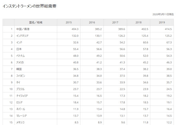Screen dimensions: 178x125
Task: Click the date text 2020年5月11日現在
Action: (x=163, y=14)
